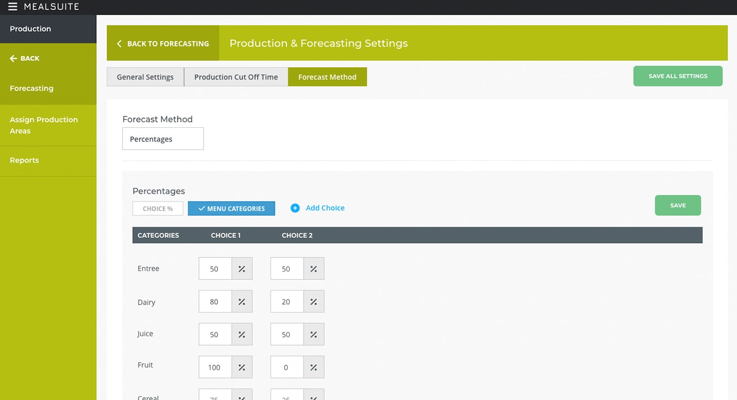
Task: Toggle the Menu Categories option
Action: (x=231, y=208)
